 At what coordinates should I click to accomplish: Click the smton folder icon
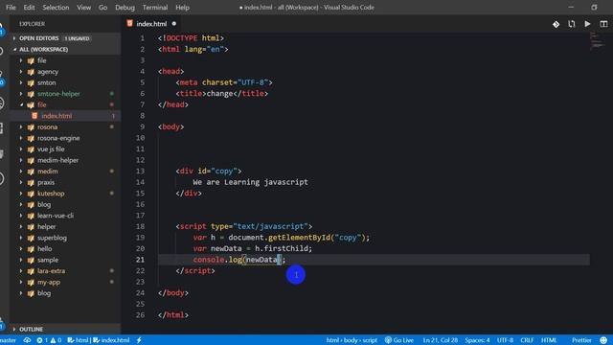(31, 83)
